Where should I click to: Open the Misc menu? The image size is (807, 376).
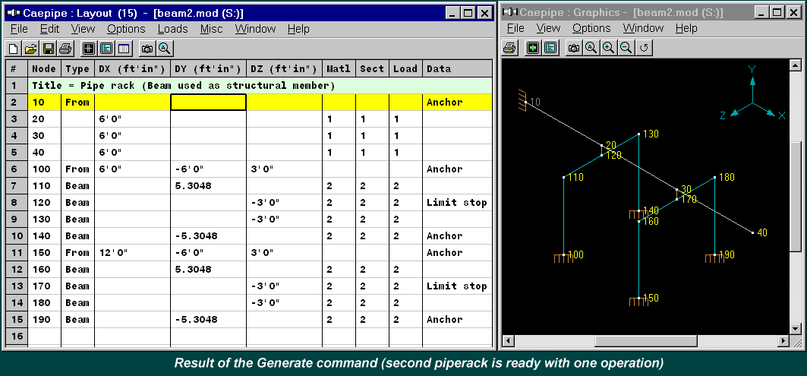click(x=212, y=30)
